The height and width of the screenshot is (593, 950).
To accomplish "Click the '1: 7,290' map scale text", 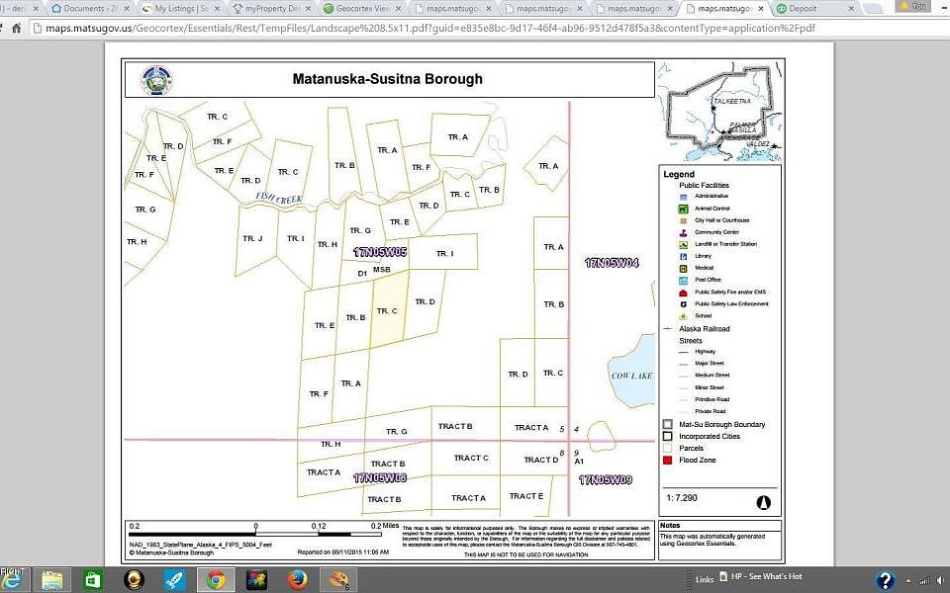I will click(x=682, y=498).
